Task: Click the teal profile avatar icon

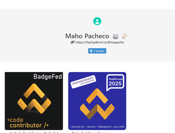Action: [97, 21]
